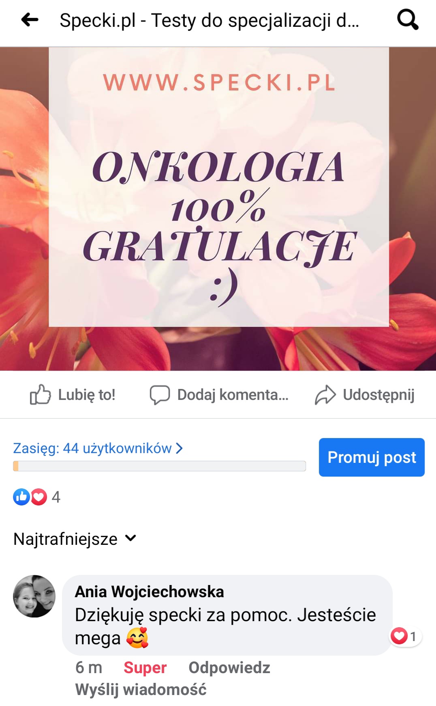Open Zasięg: 44 użytkowników details chevron
436x706 pixels.
click(x=179, y=448)
